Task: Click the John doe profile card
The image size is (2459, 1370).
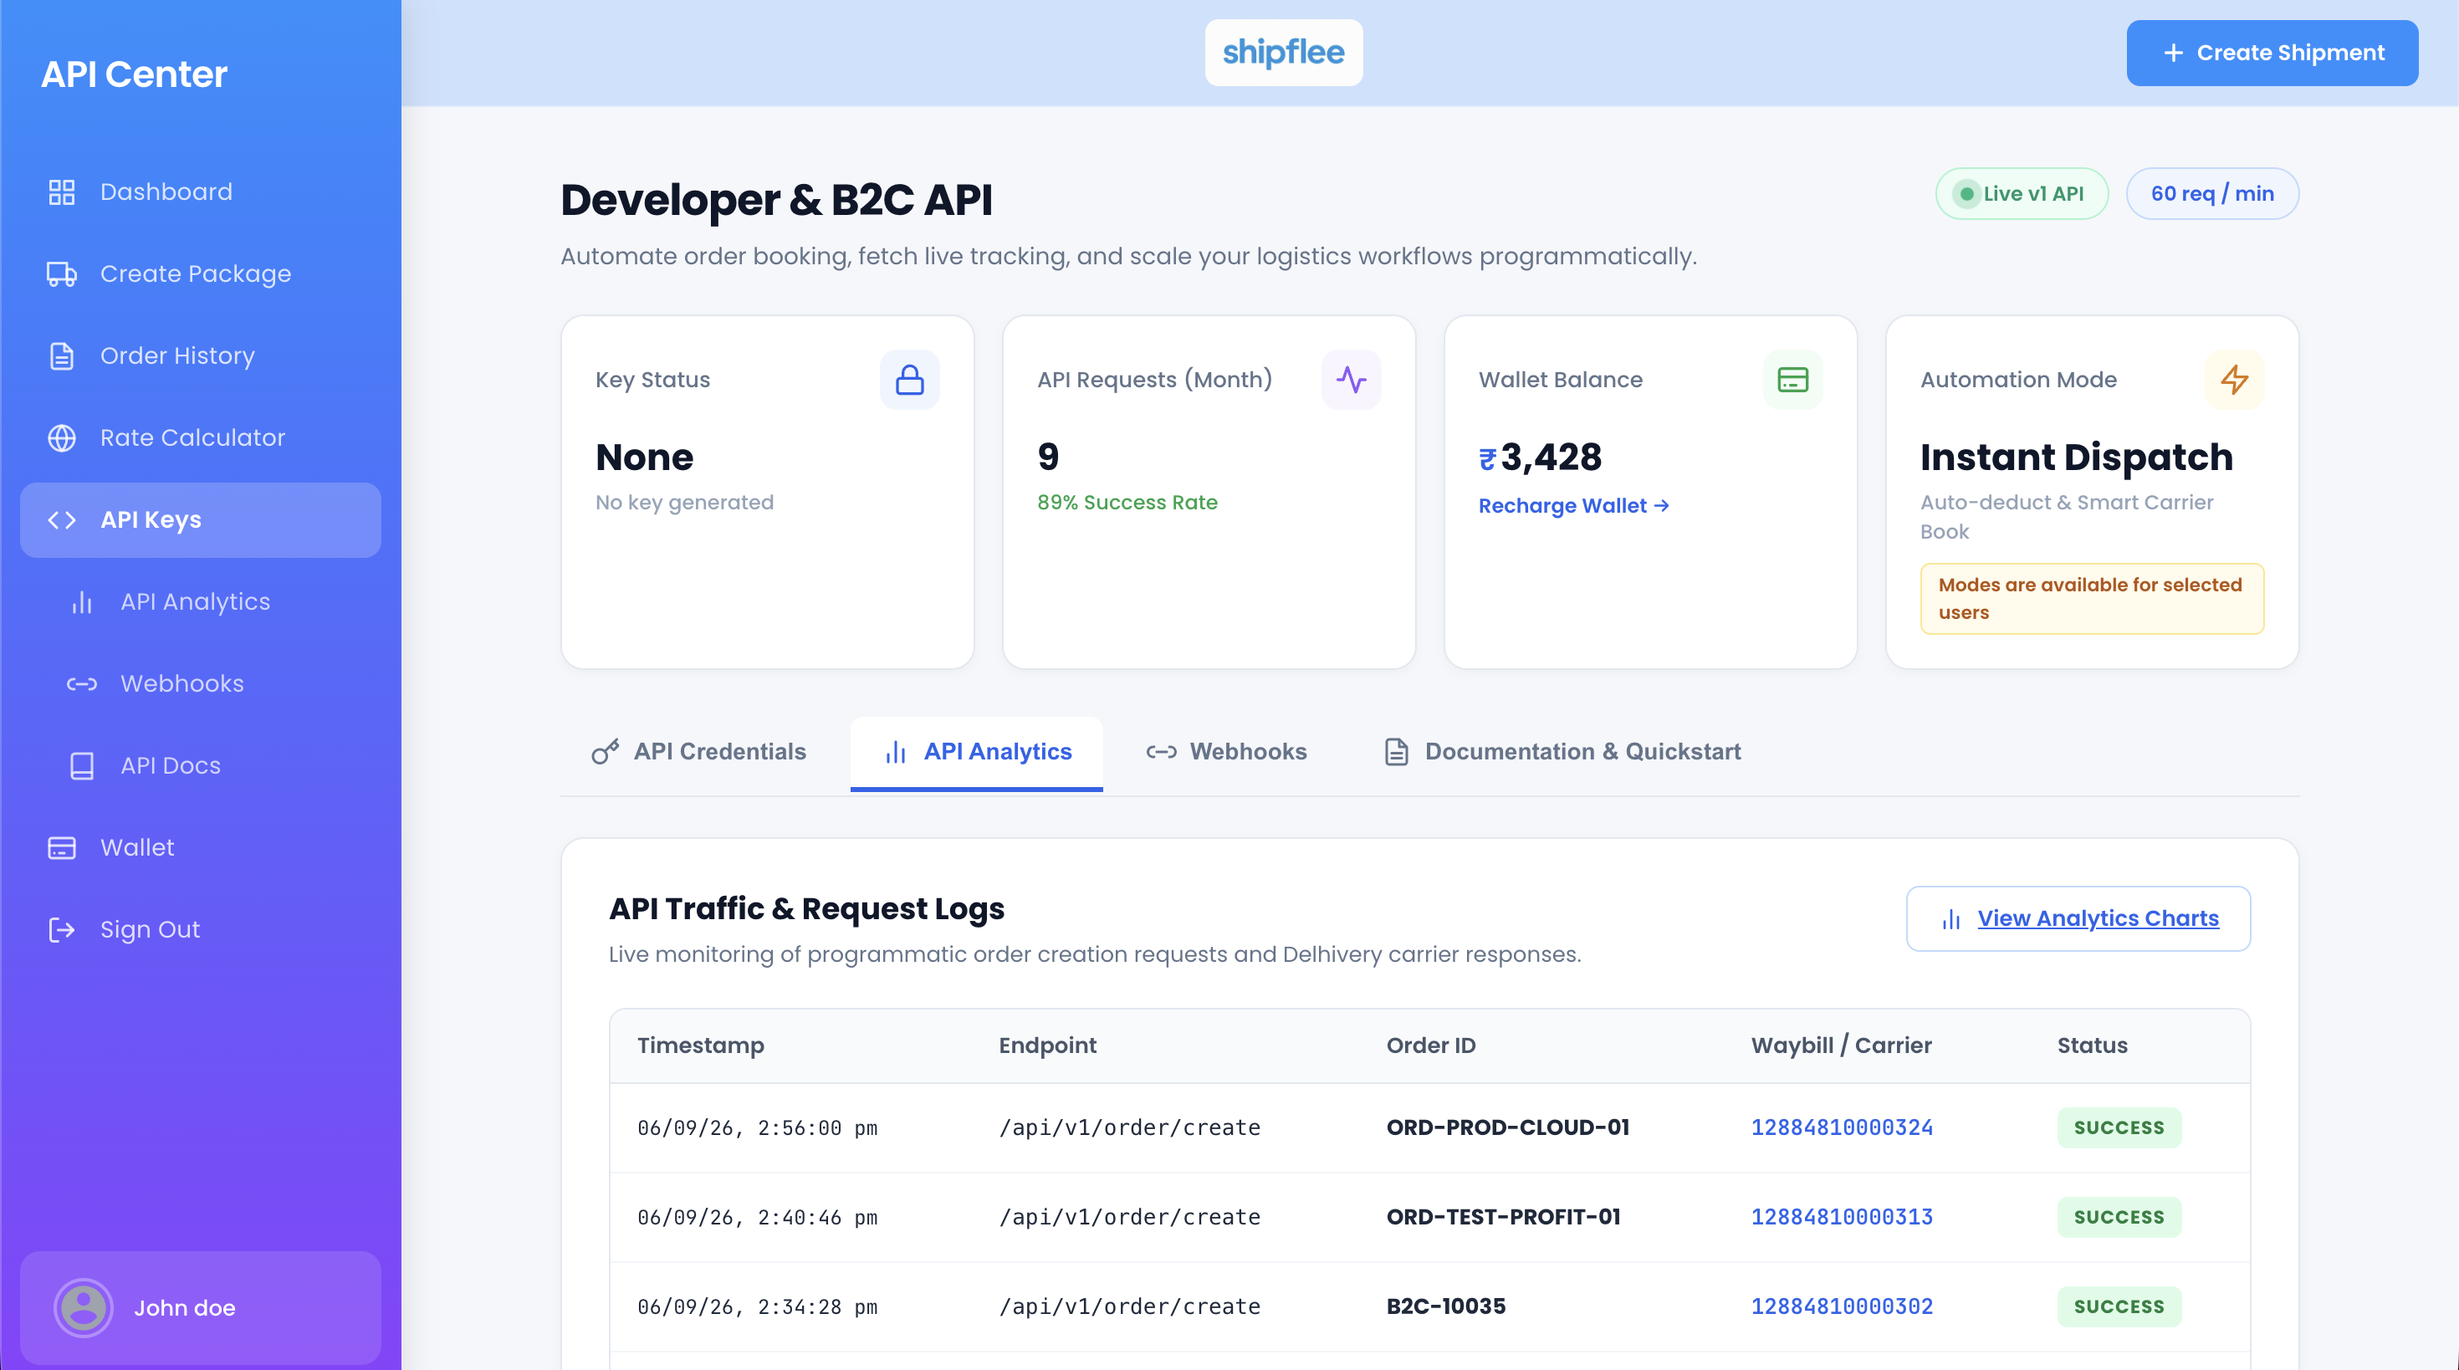Action: click(x=201, y=1308)
